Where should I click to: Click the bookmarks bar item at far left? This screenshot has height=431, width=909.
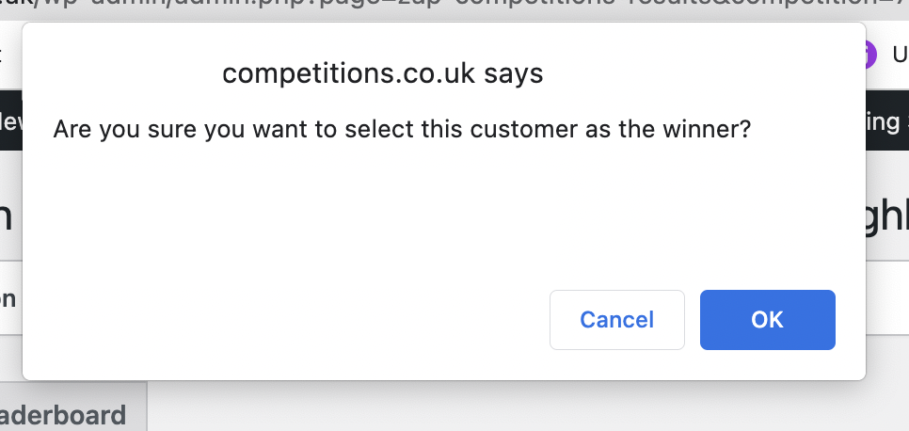3,55
